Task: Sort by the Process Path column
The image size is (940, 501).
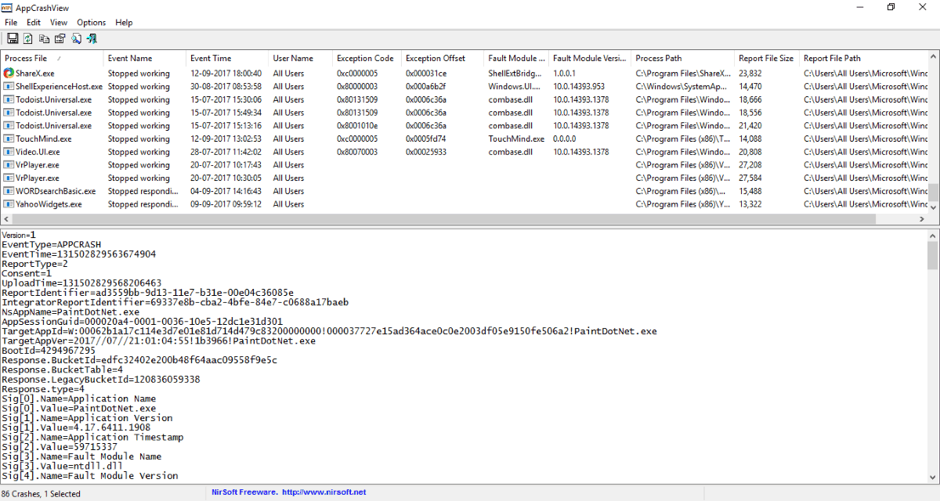Action: 682,58
